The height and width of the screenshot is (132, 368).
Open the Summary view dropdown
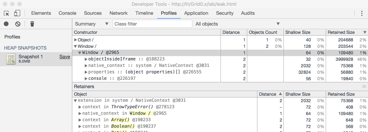pyautogui.click(x=92, y=24)
